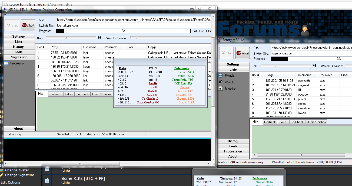This screenshot has height=186, width=352.
Task: Click Remote Desktop Connection title bar icon
Action: click(x=6, y=10)
